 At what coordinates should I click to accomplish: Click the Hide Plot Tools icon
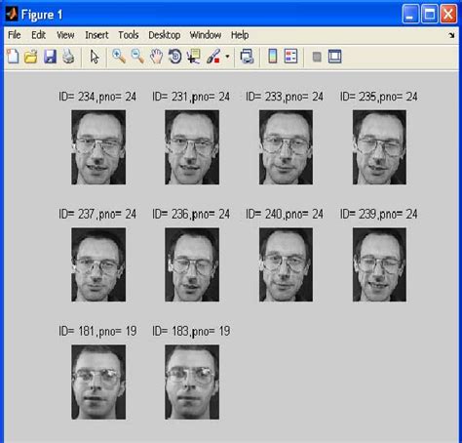317,57
